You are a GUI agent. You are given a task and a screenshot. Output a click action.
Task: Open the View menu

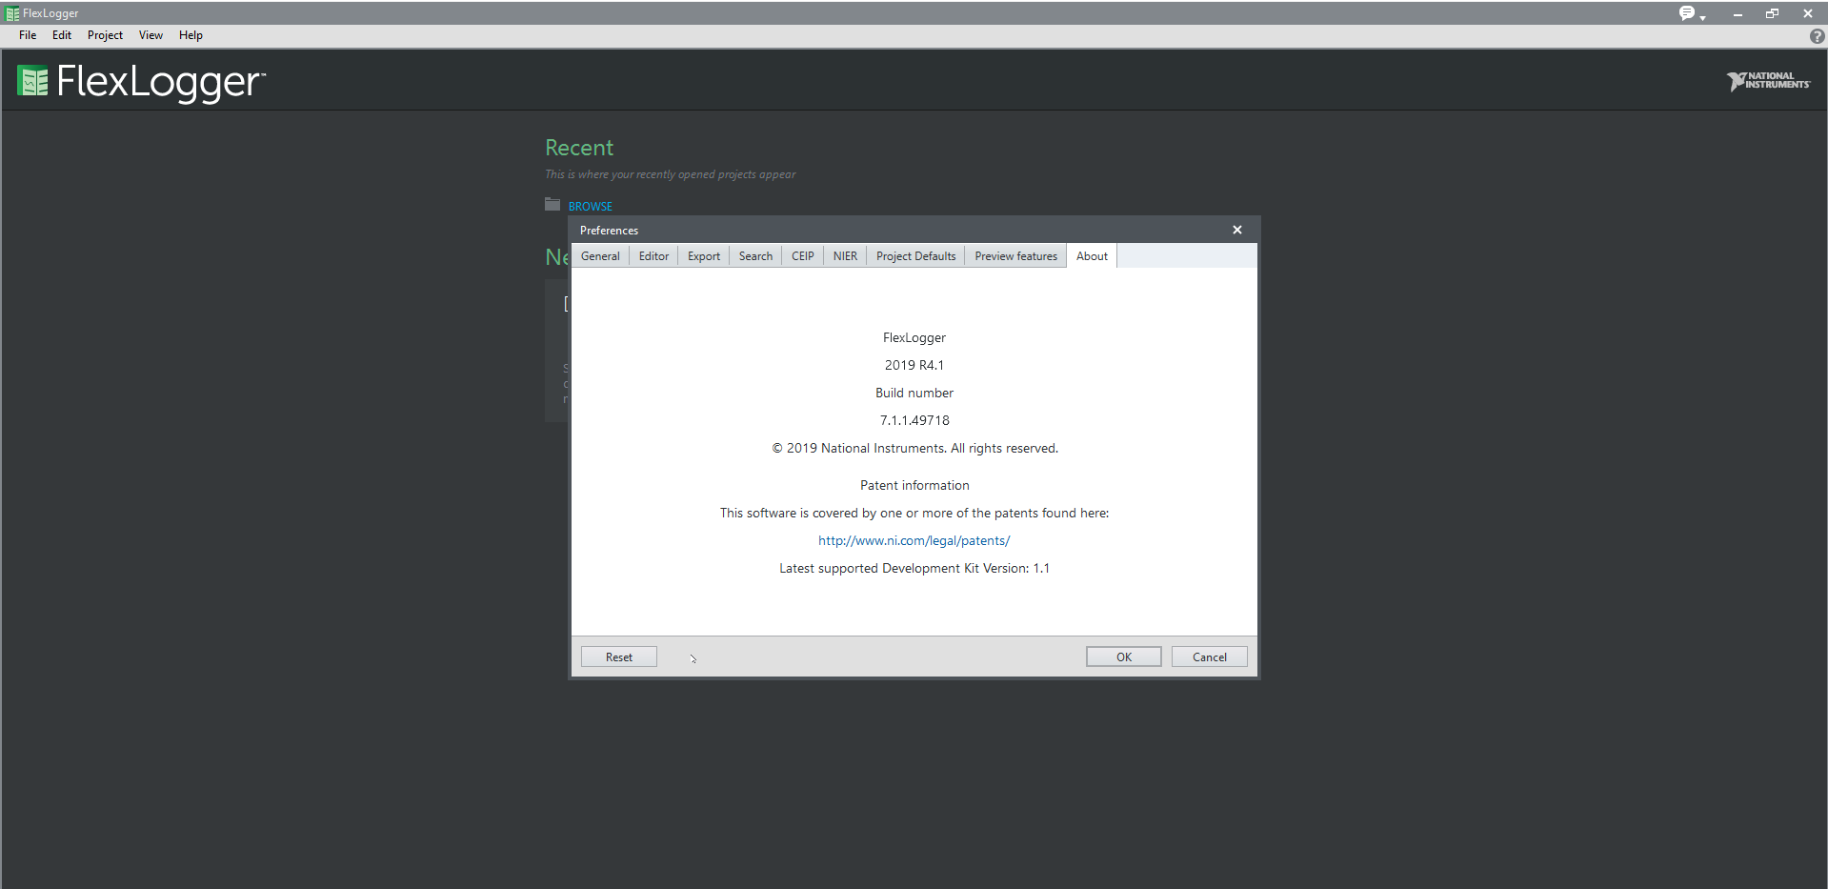tap(151, 35)
